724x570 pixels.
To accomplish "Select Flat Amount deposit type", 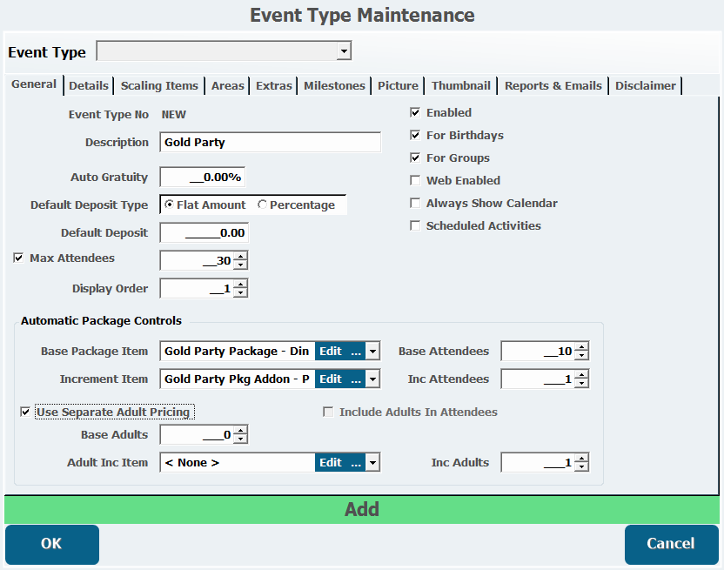I will (170, 205).
